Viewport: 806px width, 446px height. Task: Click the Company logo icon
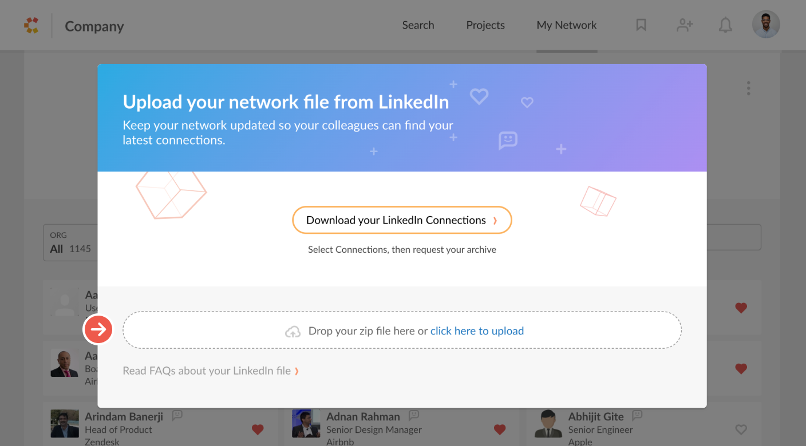coord(31,25)
